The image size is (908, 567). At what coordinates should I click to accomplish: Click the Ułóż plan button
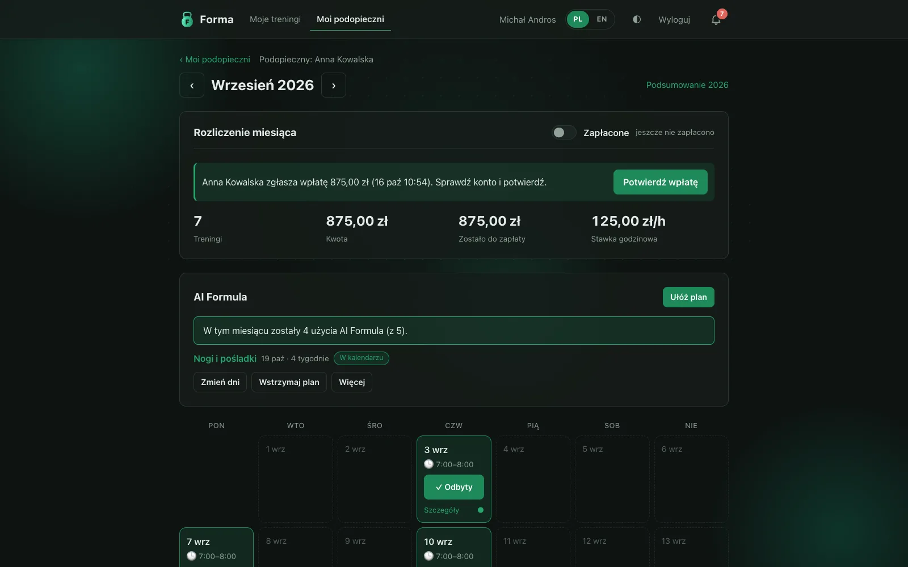[x=688, y=297]
